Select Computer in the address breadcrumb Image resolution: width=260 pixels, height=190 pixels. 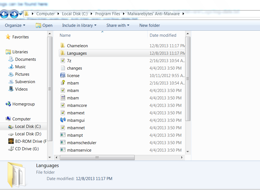tap(46, 14)
